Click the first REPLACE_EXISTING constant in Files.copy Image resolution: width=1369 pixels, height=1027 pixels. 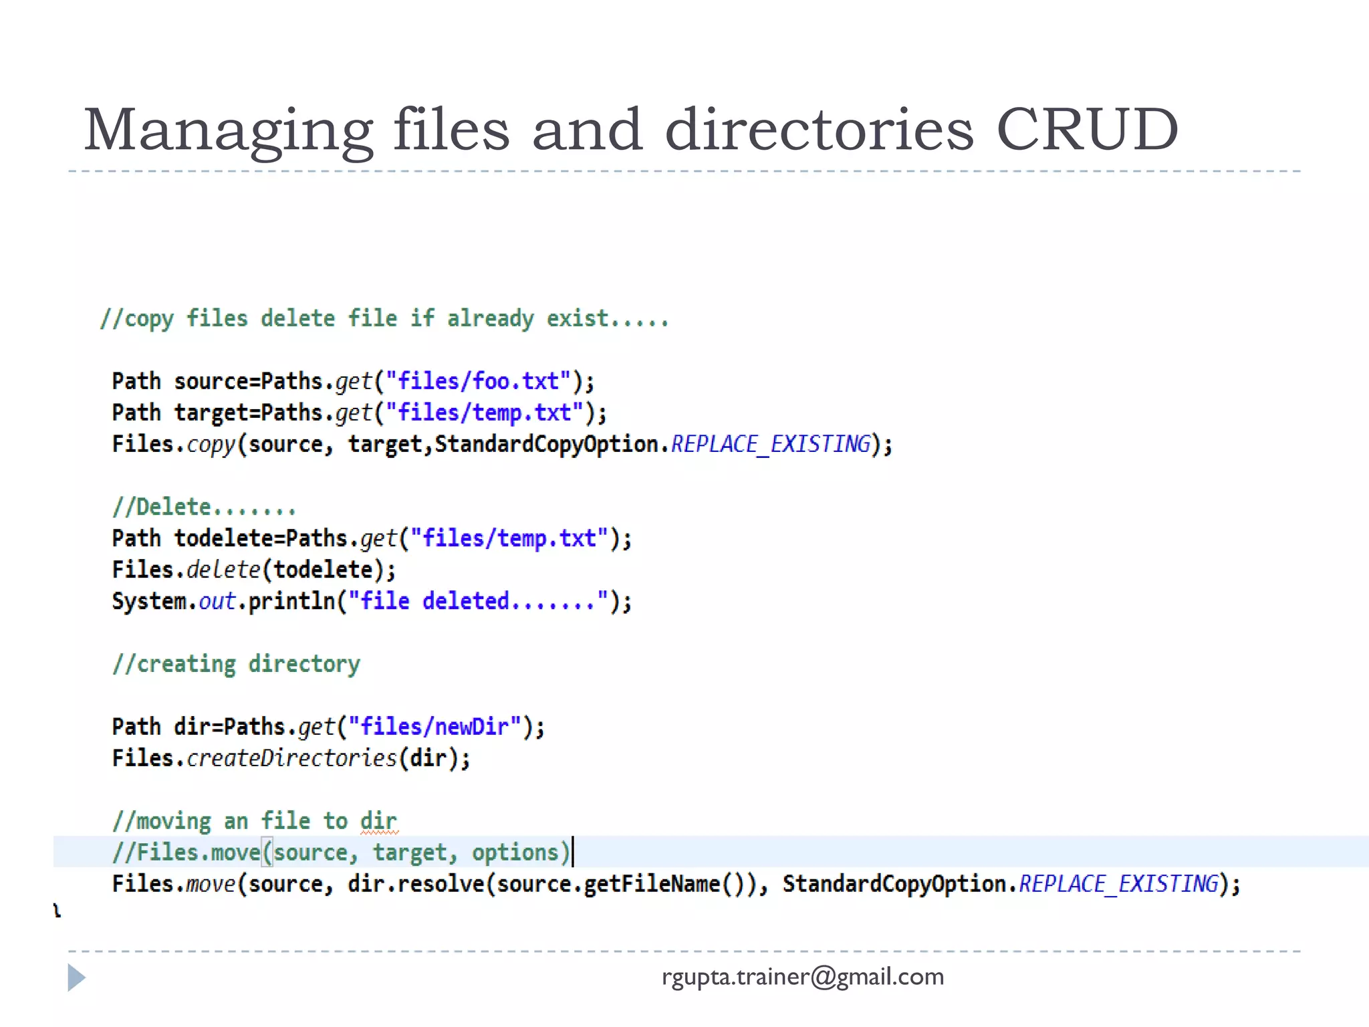(771, 444)
